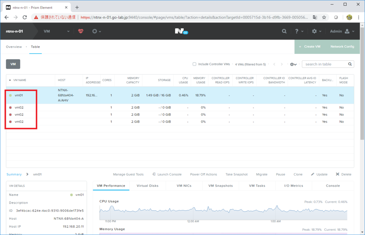
Task: Click the translate page icon
Action: click(x=315, y=17)
